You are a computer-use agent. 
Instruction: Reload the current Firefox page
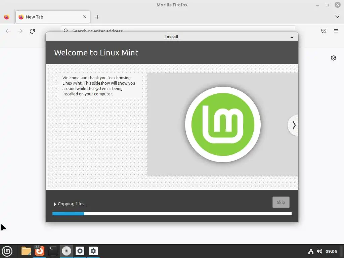32,31
